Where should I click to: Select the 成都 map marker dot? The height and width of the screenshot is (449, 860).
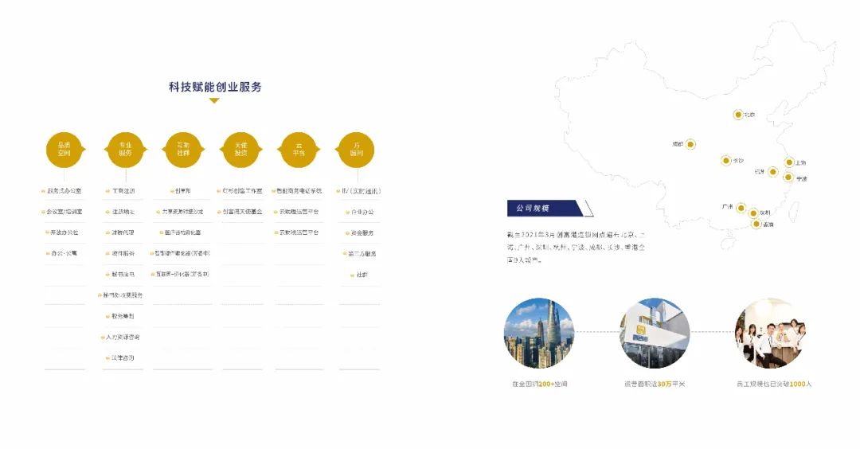690,144
